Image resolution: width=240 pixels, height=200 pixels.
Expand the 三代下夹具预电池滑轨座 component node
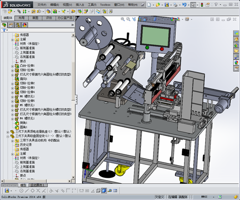tap(8, 132)
